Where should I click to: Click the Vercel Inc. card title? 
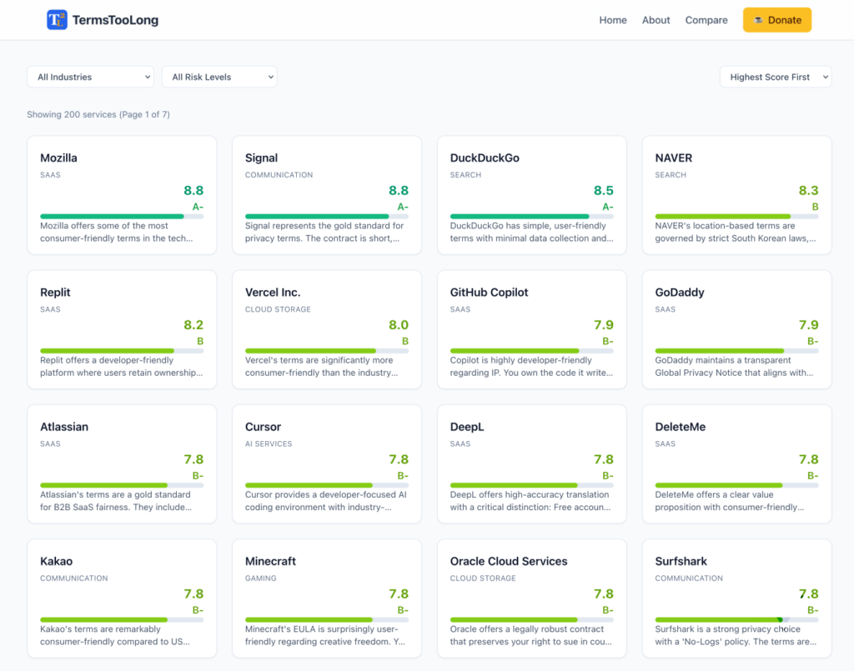tap(273, 293)
